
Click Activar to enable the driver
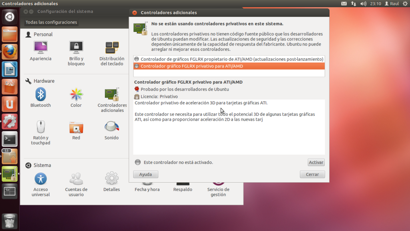[x=316, y=162]
